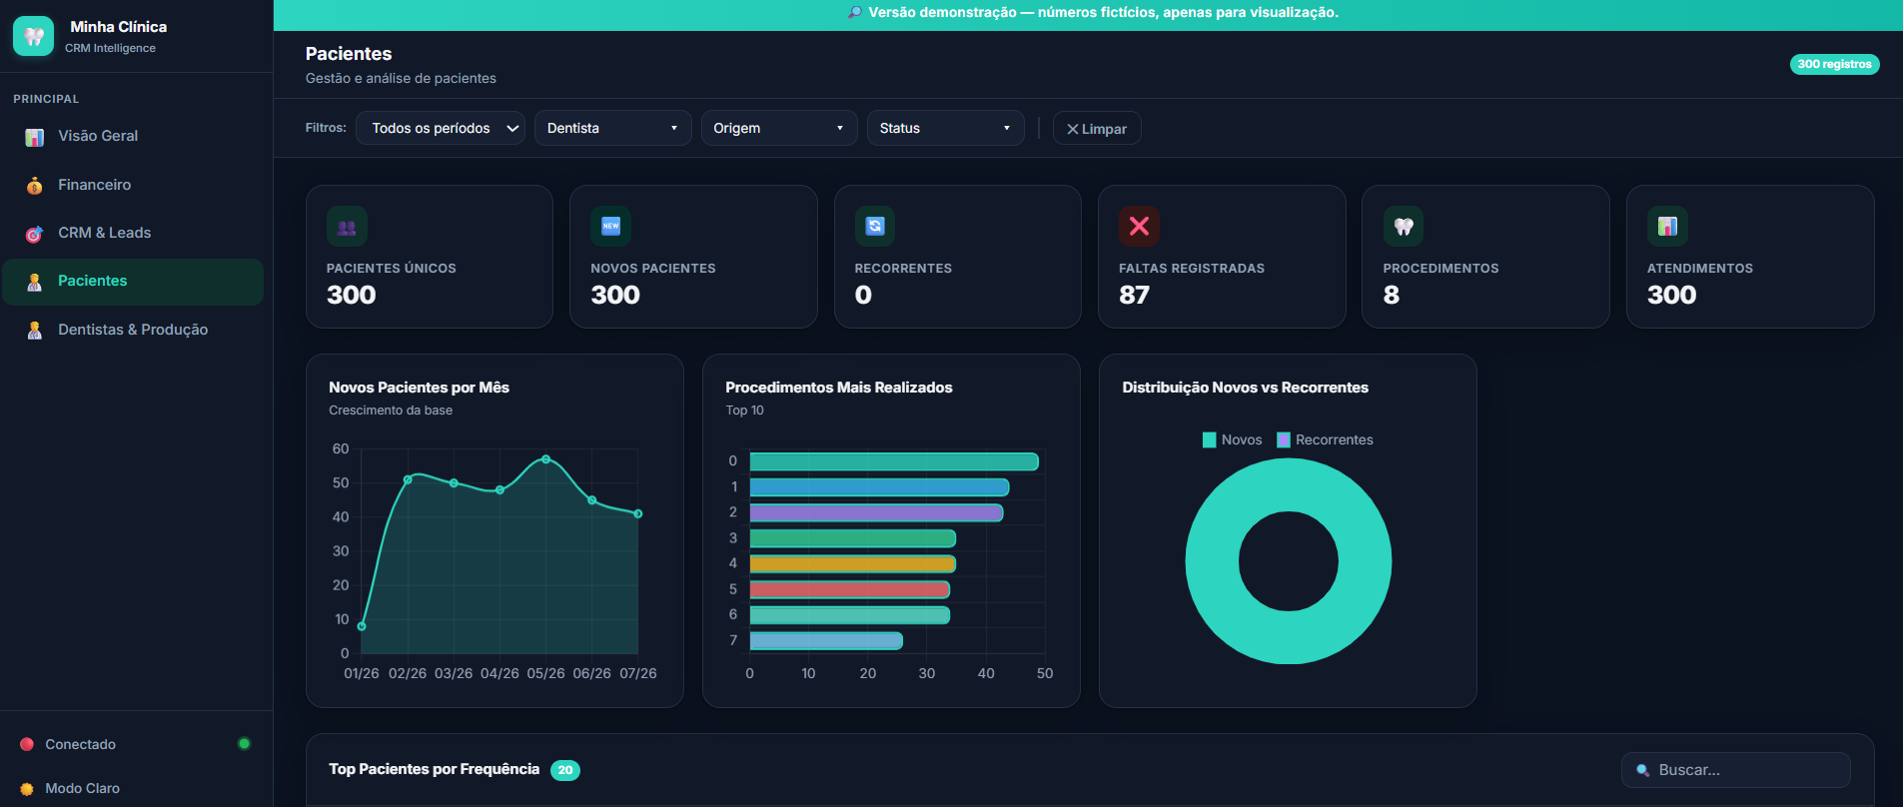Click the 300 registros badge
The height and width of the screenshot is (807, 1903).
click(1834, 64)
